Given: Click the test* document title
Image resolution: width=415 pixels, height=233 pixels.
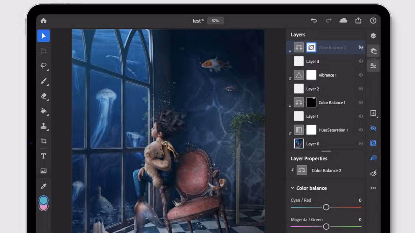Looking at the screenshot, I should point(198,21).
